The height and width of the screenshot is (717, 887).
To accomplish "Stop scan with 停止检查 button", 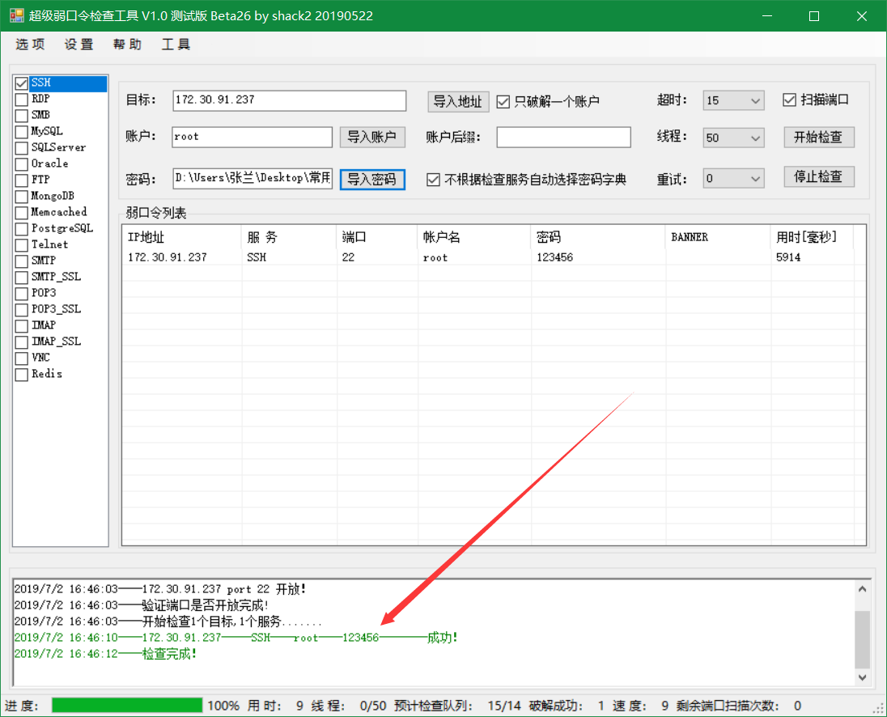I will [x=818, y=176].
